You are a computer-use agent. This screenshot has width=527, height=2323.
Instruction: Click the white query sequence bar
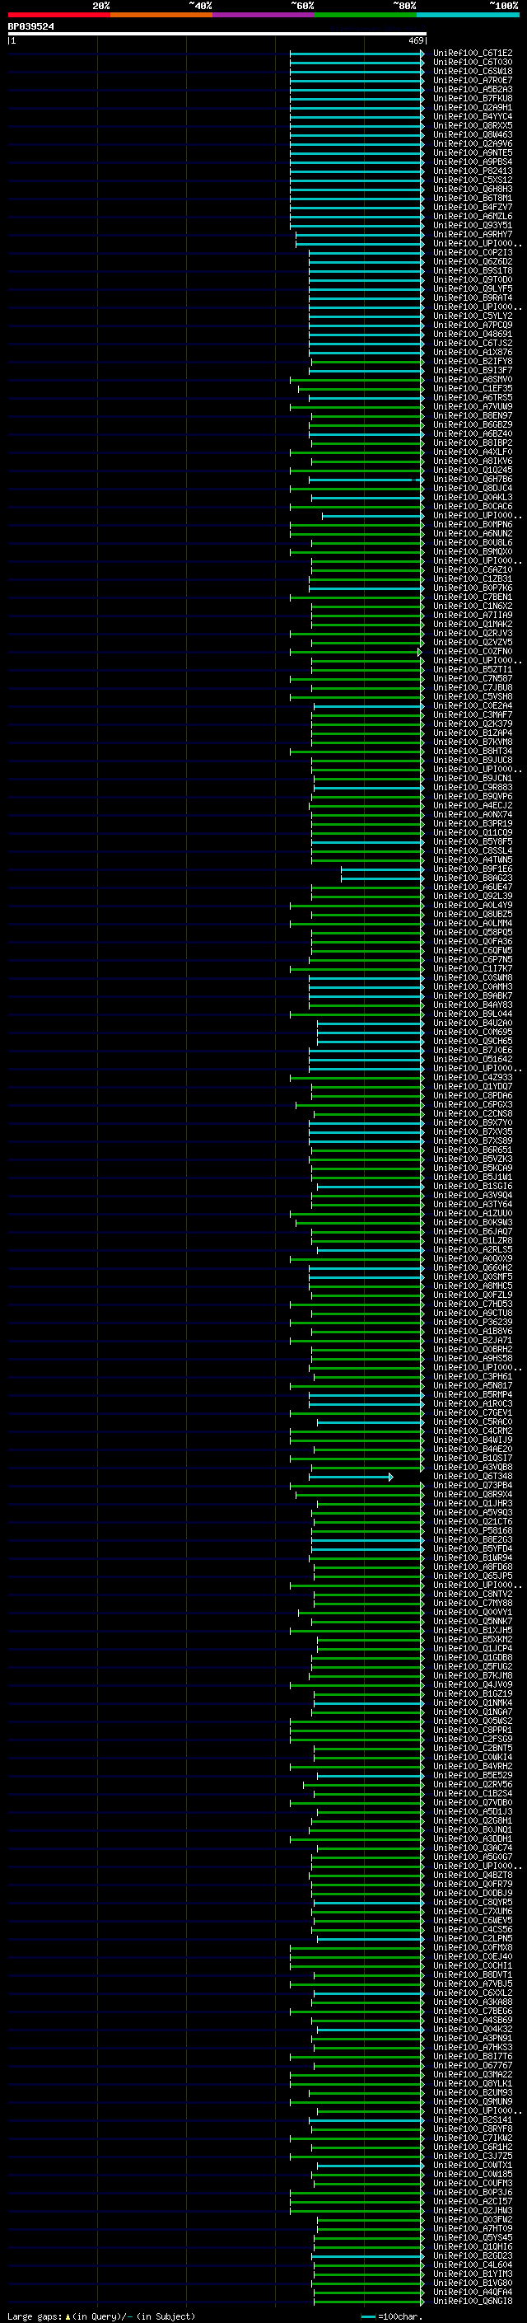[217, 35]
